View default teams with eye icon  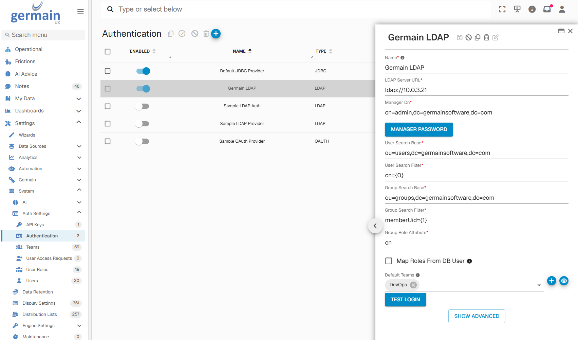pyautogui.click(x=564, y=281)
